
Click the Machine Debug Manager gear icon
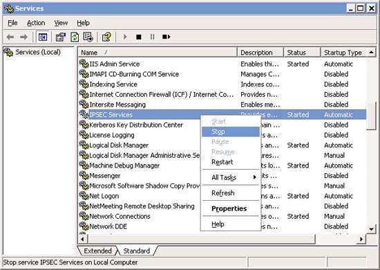pos(84,165)
